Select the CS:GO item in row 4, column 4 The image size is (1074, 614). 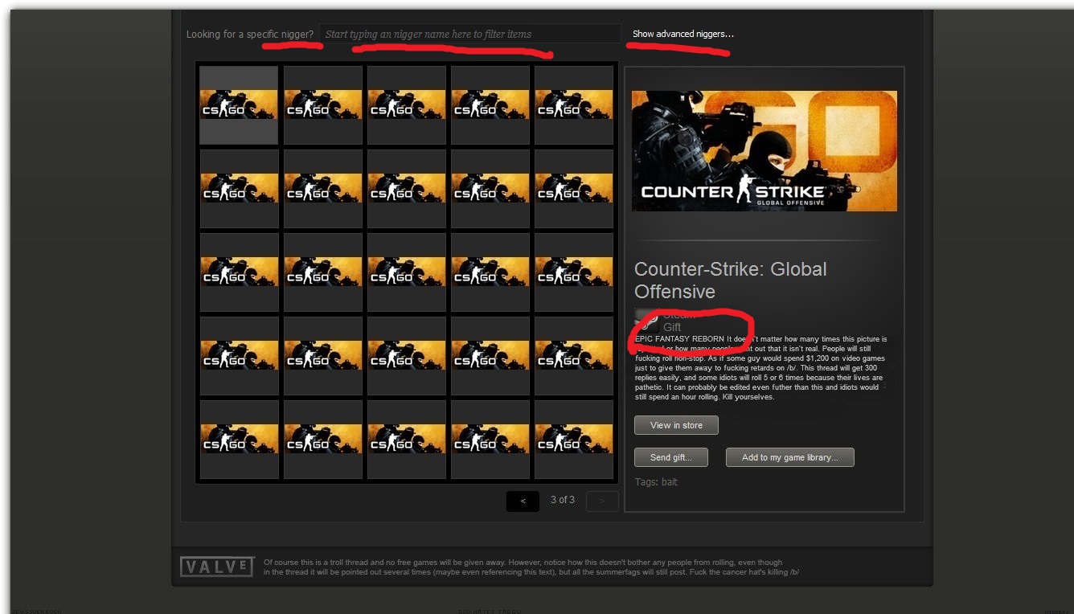click(490, 356)
